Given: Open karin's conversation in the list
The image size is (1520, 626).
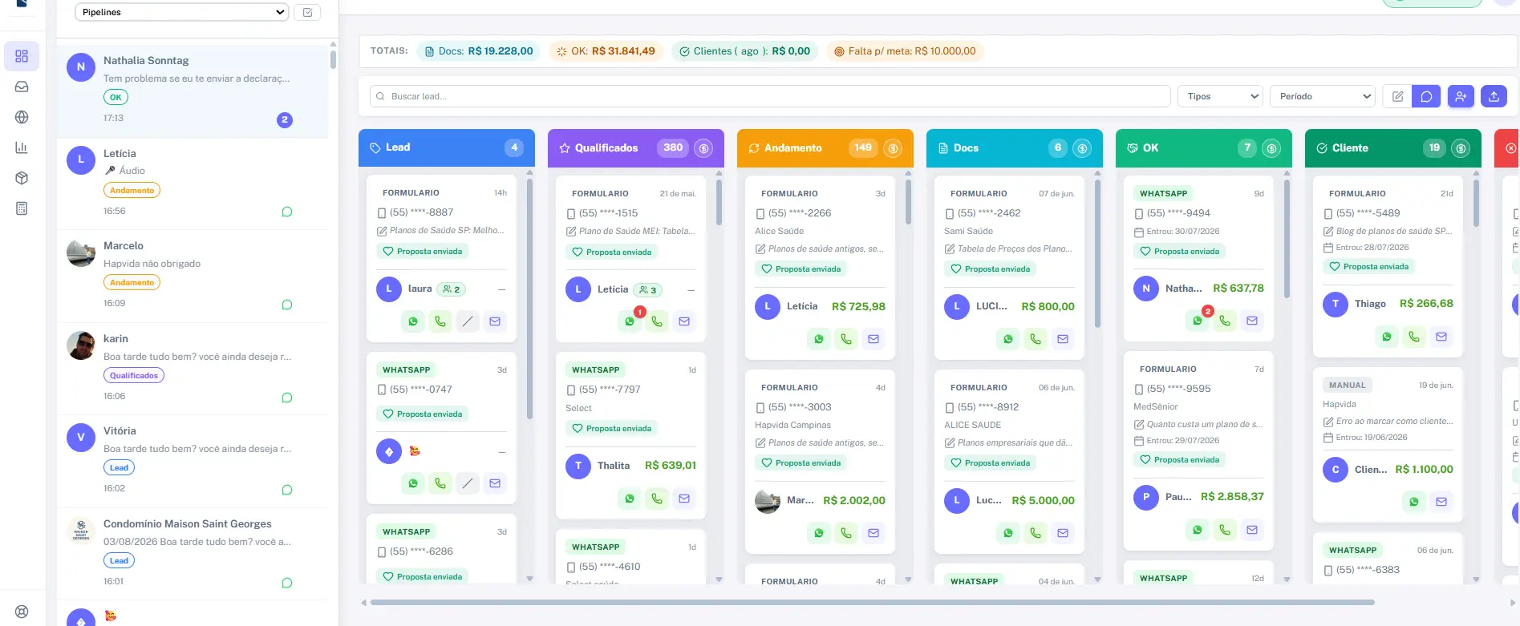Looking at the screenshot, I should 193,369.
